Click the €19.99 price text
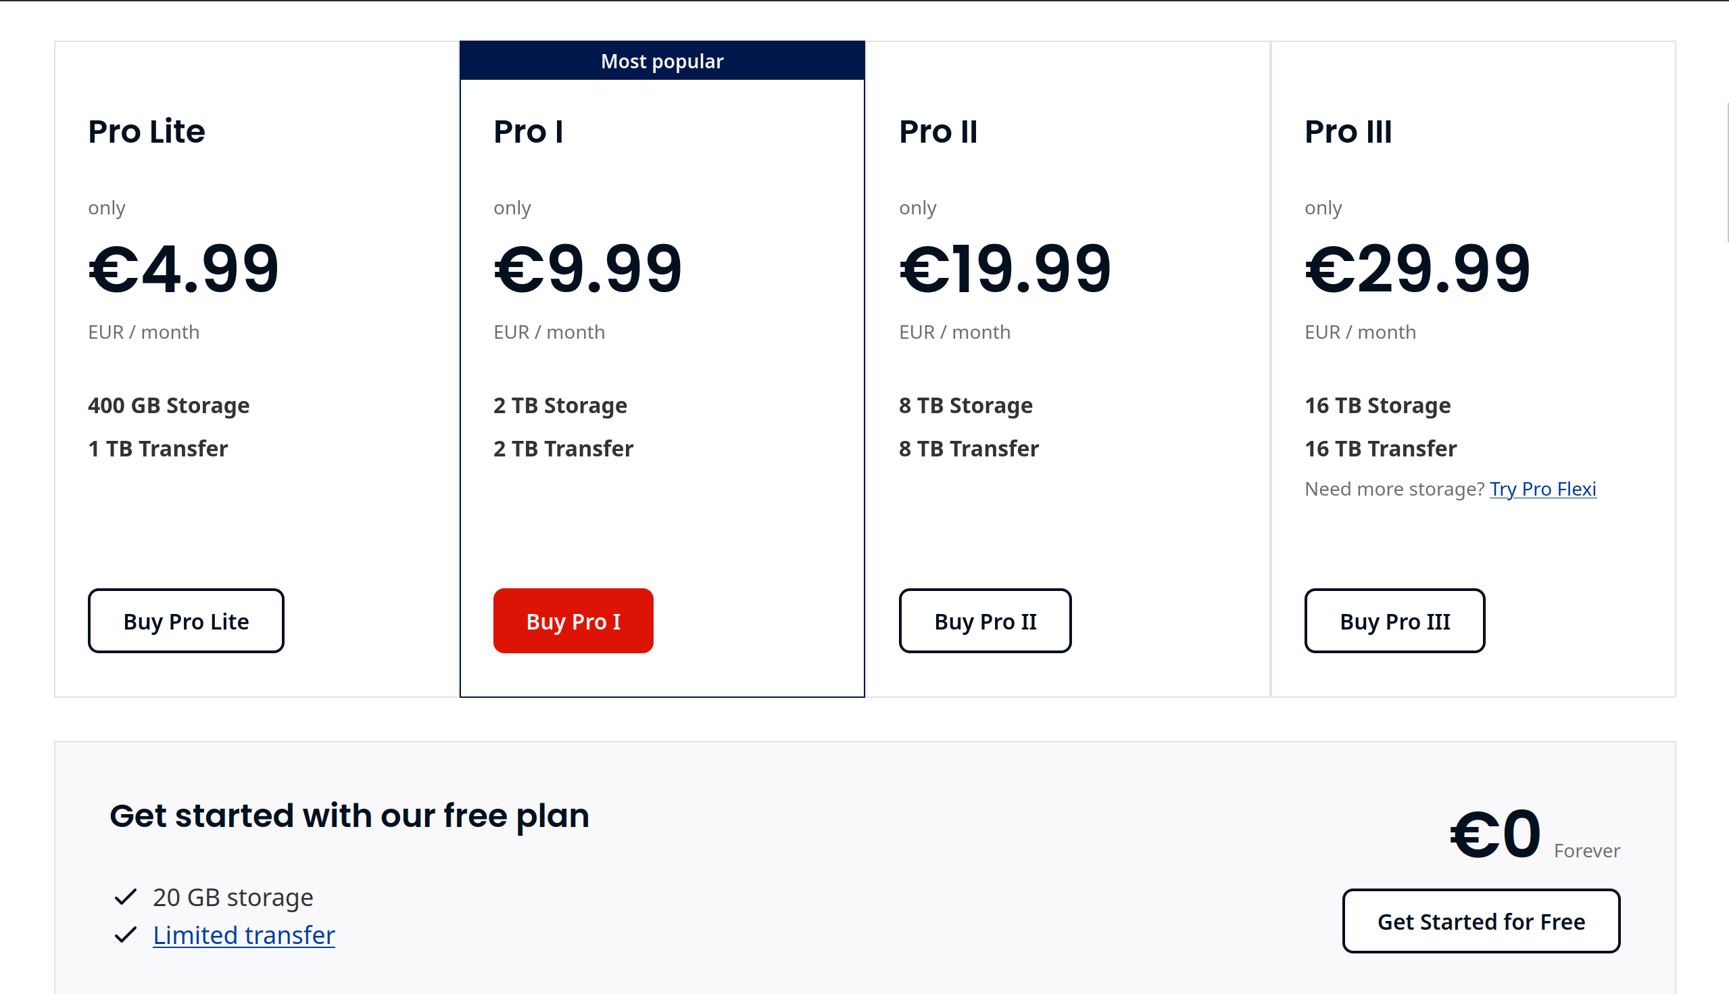The width and height of the screenshot is (1729, 994). 1005,268
